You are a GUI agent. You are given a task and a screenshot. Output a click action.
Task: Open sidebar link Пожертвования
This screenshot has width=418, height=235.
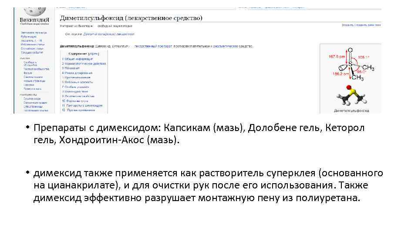[32, 89]
